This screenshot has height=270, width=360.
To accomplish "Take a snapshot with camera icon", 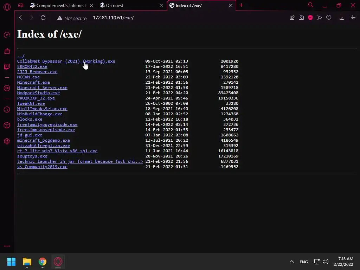I will [301, 18].
